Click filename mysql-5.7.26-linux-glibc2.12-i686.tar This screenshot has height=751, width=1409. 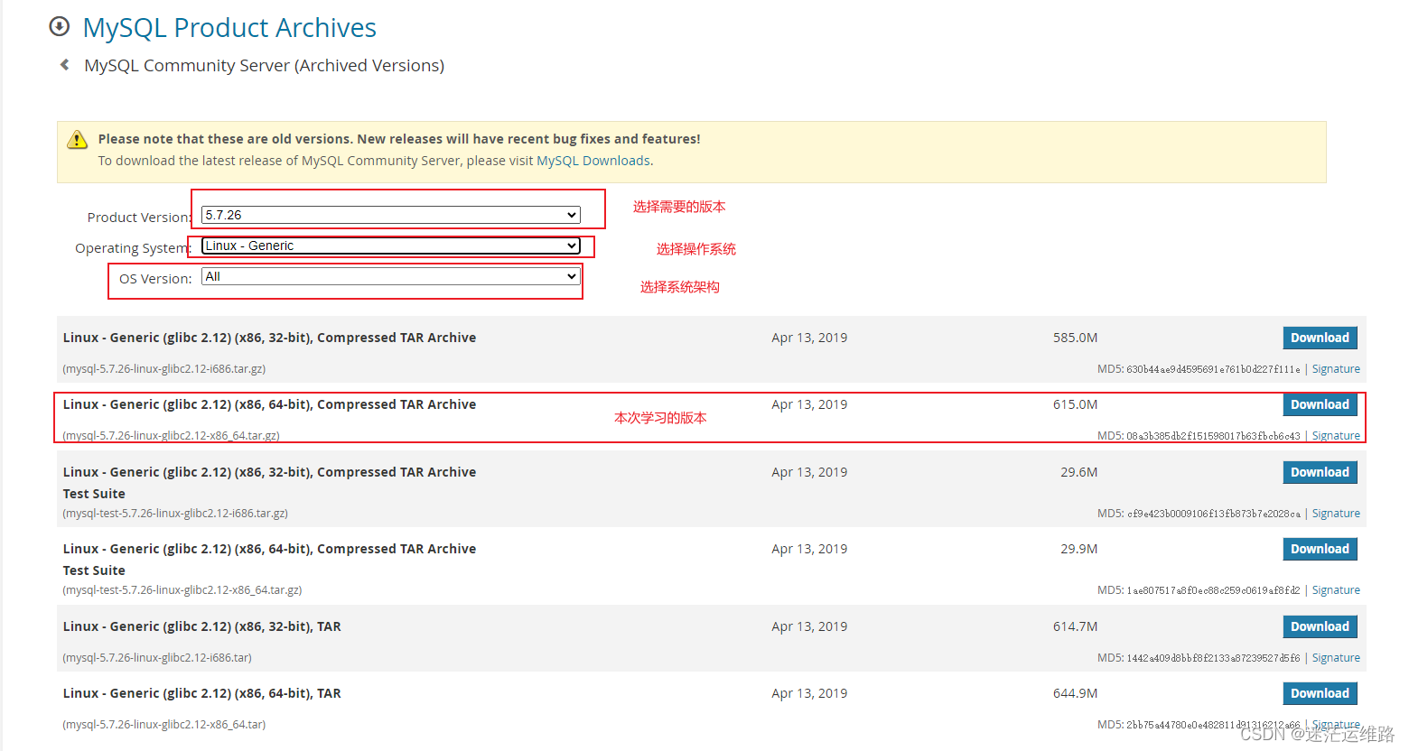click(157, 658)
